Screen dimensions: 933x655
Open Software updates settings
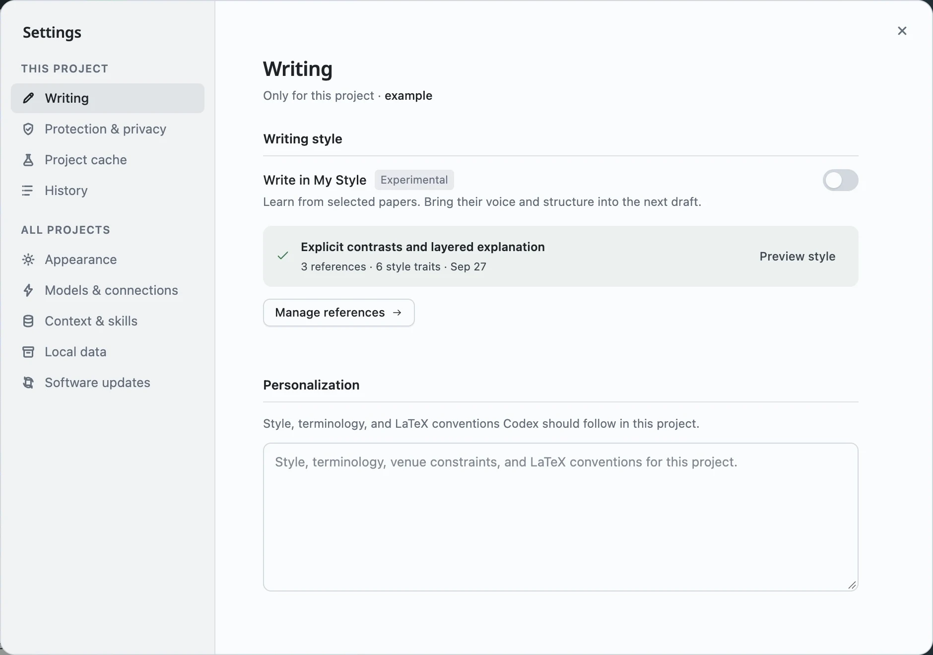108,383
